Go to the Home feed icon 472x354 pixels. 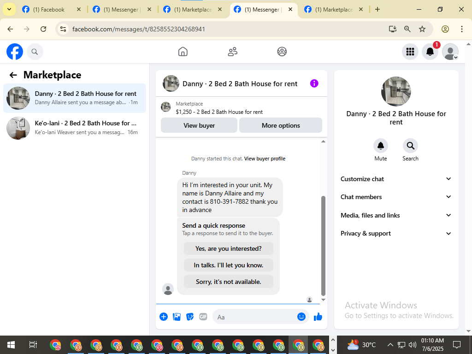coord(183,52)
